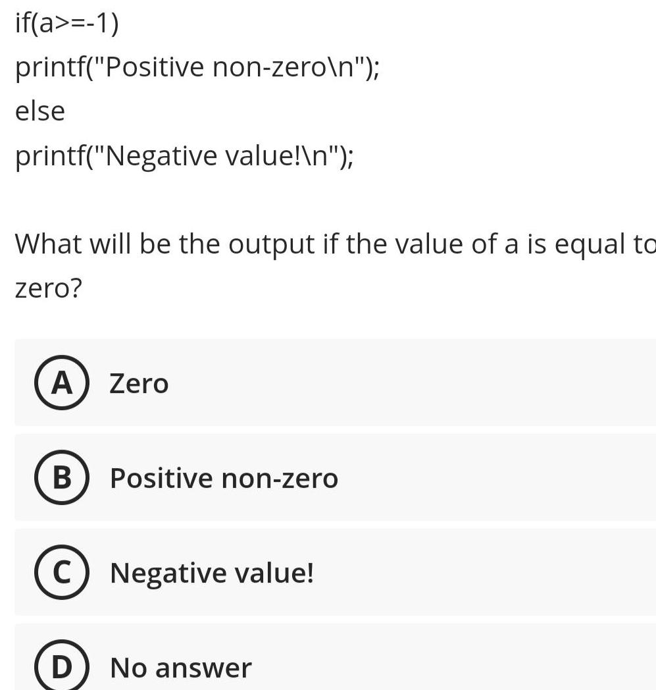
Task: Click the printf Negative value code line
Action: point(184,155)
